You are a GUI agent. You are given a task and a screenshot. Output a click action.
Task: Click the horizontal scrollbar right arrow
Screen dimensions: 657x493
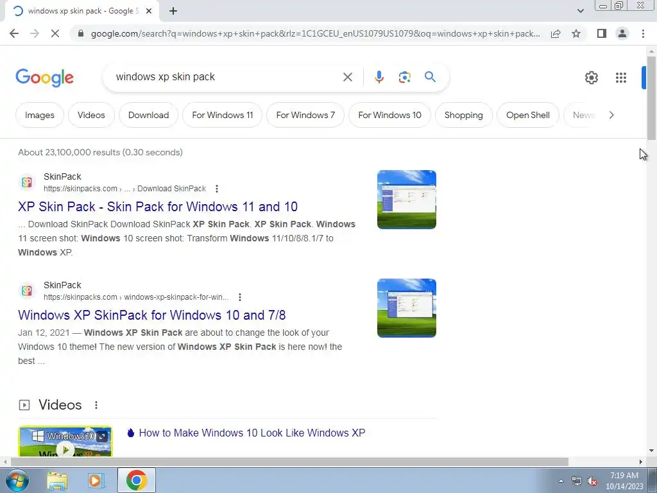coord(641,462)
